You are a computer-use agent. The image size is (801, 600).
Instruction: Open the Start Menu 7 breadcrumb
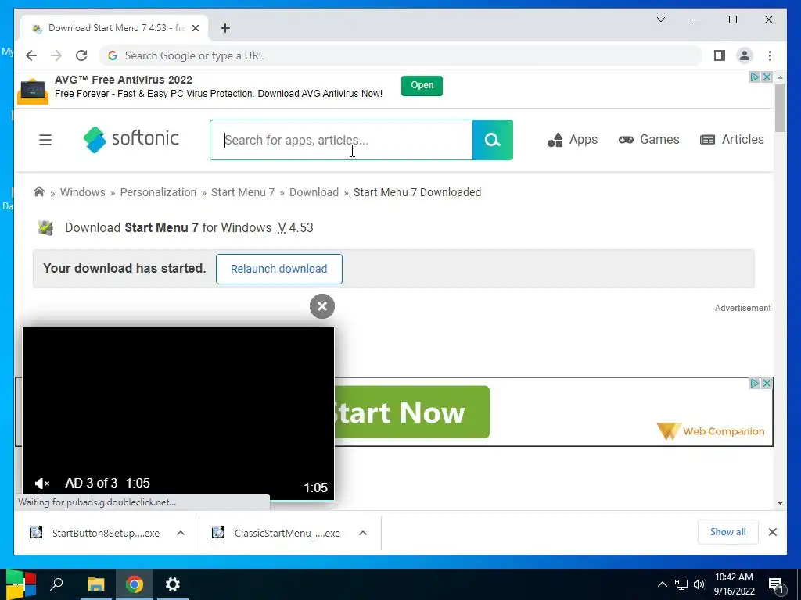point(242,192)
